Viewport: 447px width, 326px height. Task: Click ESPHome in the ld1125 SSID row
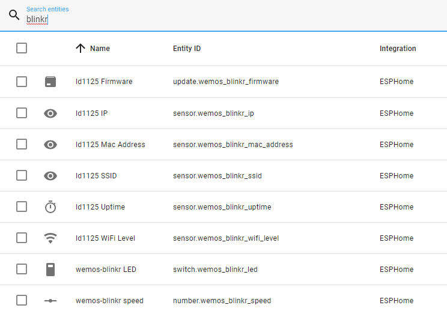point(397,175)
